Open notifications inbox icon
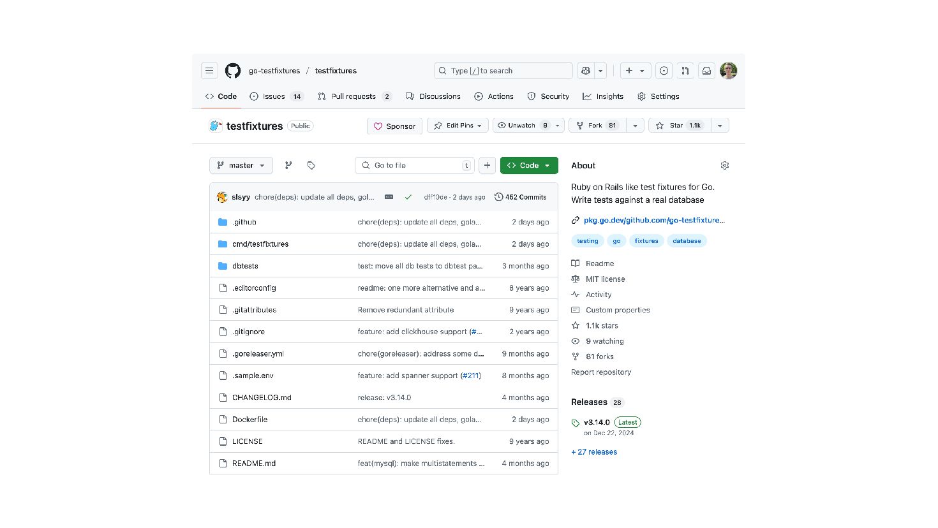 [706, 71]
